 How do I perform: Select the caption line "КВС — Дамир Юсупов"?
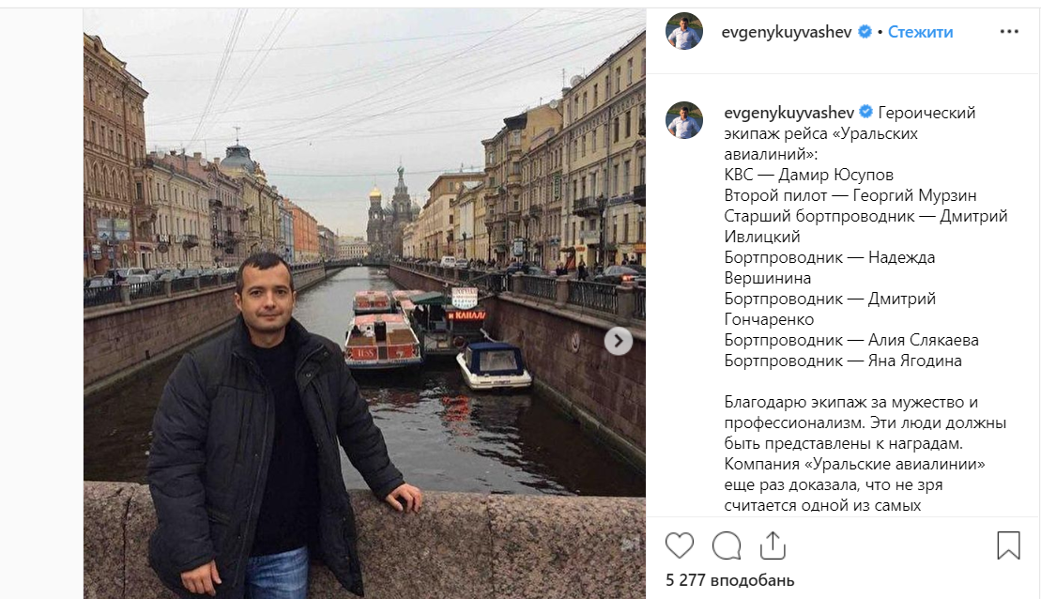(x=808, y=175)
